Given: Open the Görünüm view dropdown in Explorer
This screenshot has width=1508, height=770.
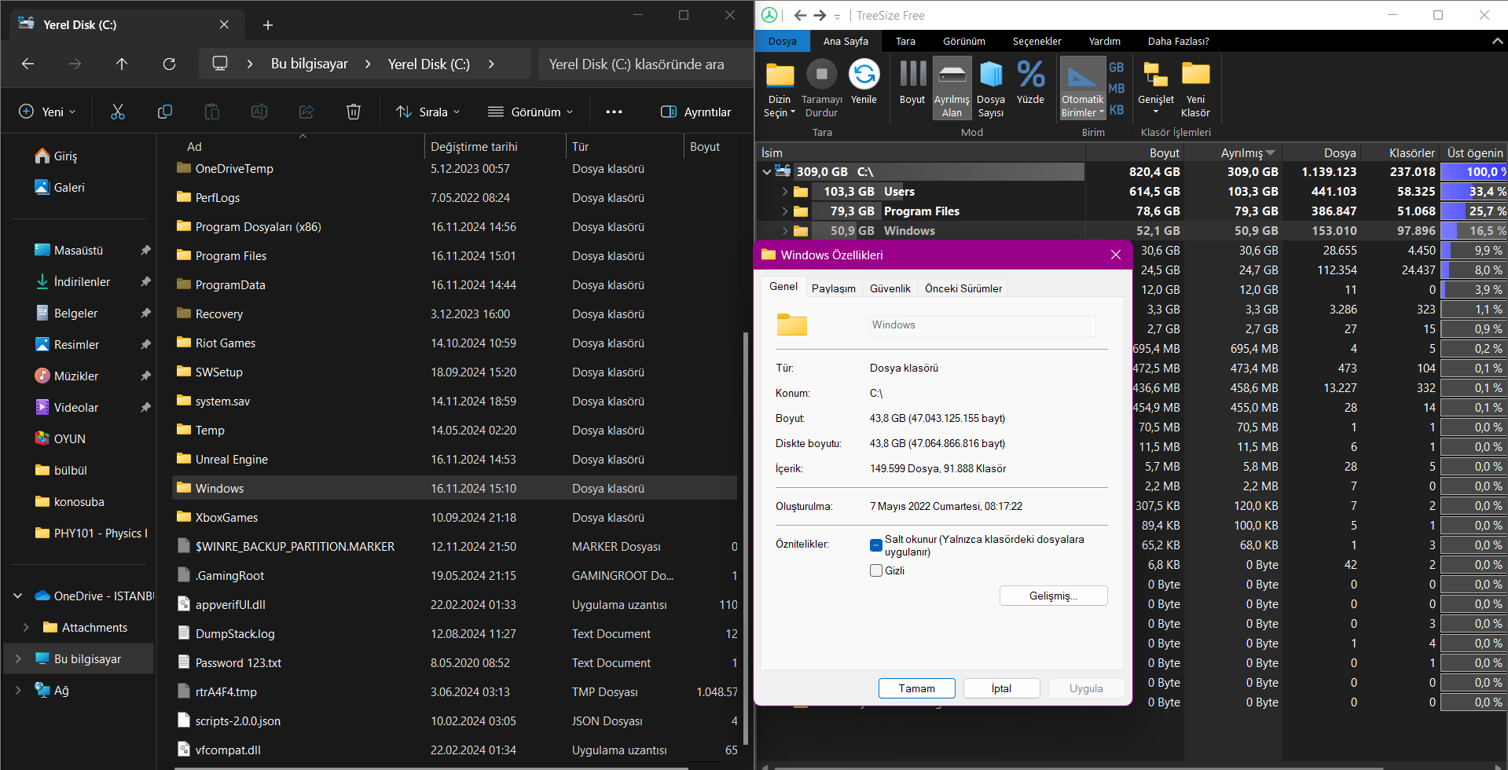Looking at the screenshot, I should (530, 112).
